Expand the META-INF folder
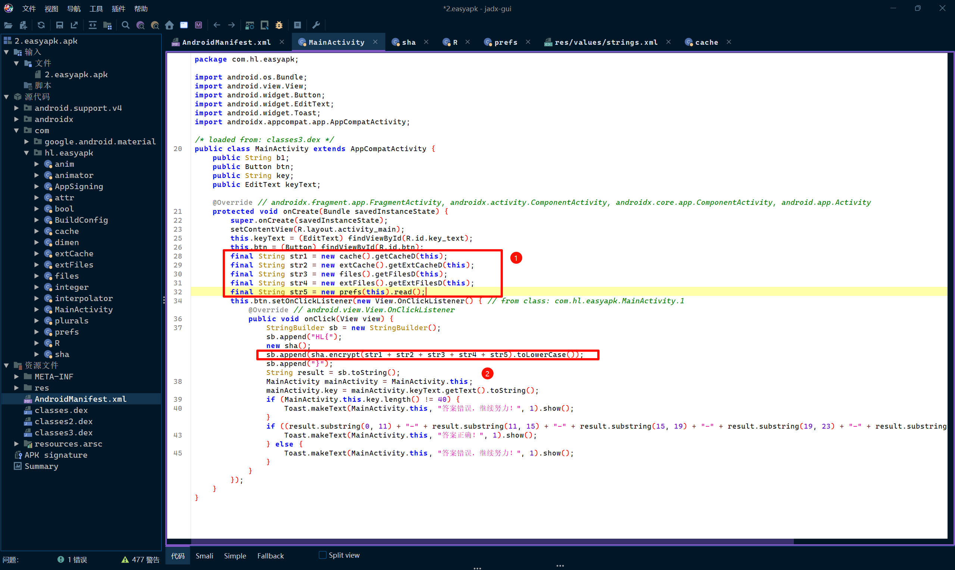Viewport: 955px width, 570px height. [16, 376]
